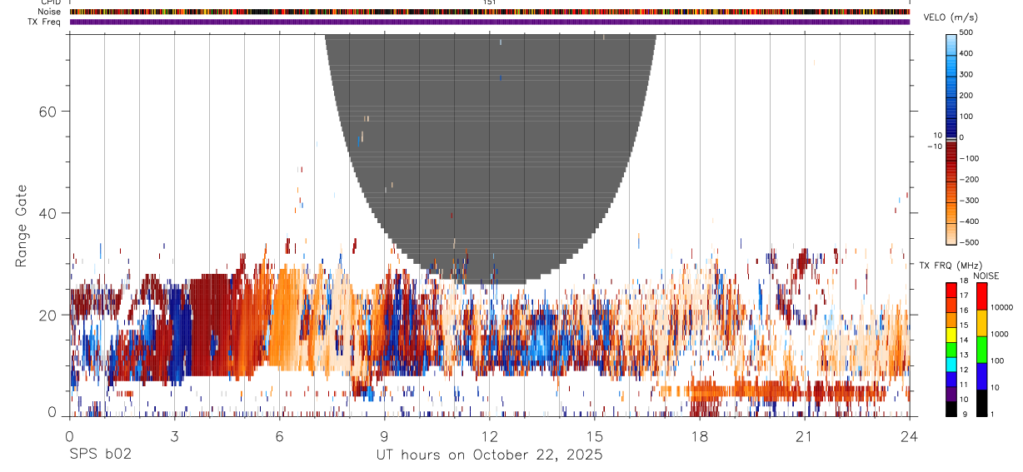Click the 'TX Freq' label at top left
Viewport: 1023px width, 472px height.
tap(46, 22)
